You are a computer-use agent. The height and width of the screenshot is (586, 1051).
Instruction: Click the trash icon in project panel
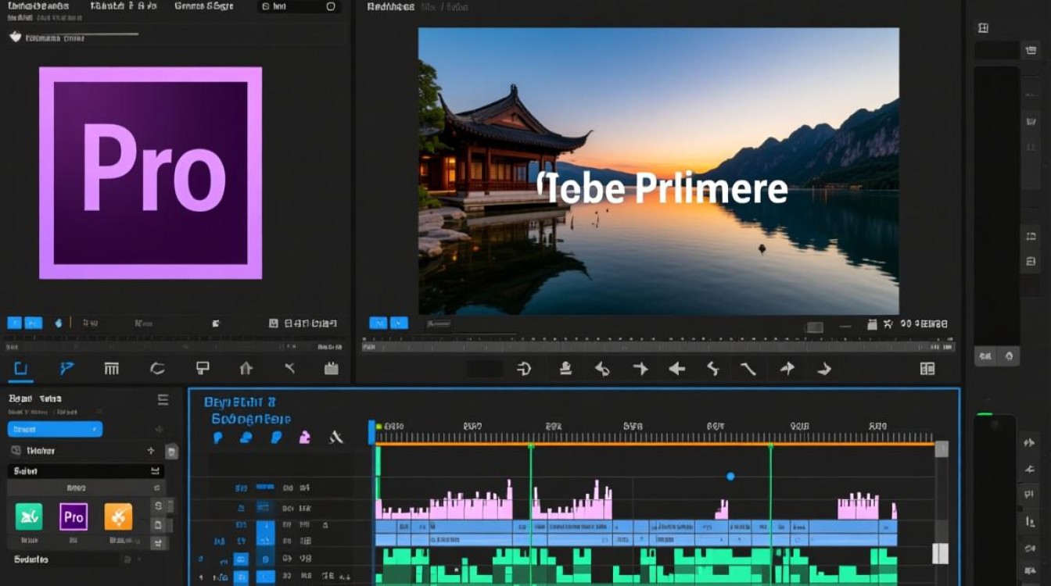171,451
